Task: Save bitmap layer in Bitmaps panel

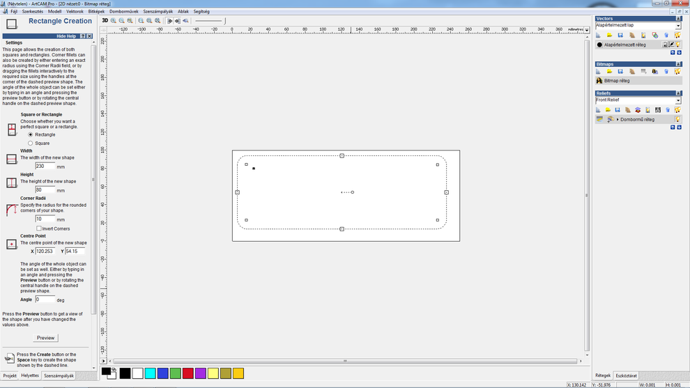Action: [x=620, y=71]
